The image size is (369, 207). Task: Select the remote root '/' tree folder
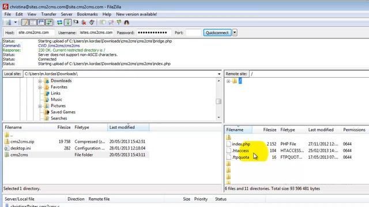(x=240, y=81)
